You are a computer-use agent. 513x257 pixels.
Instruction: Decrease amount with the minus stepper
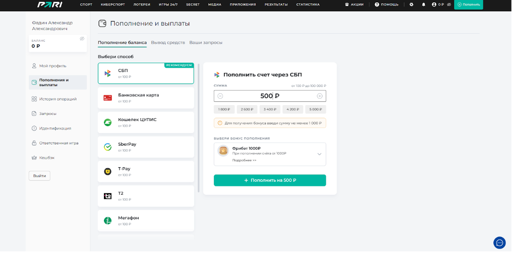(x=220, y=96)
